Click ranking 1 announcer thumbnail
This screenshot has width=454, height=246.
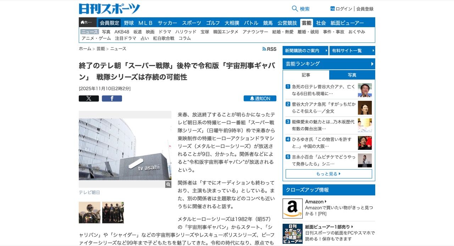click(x=365, y=90)
